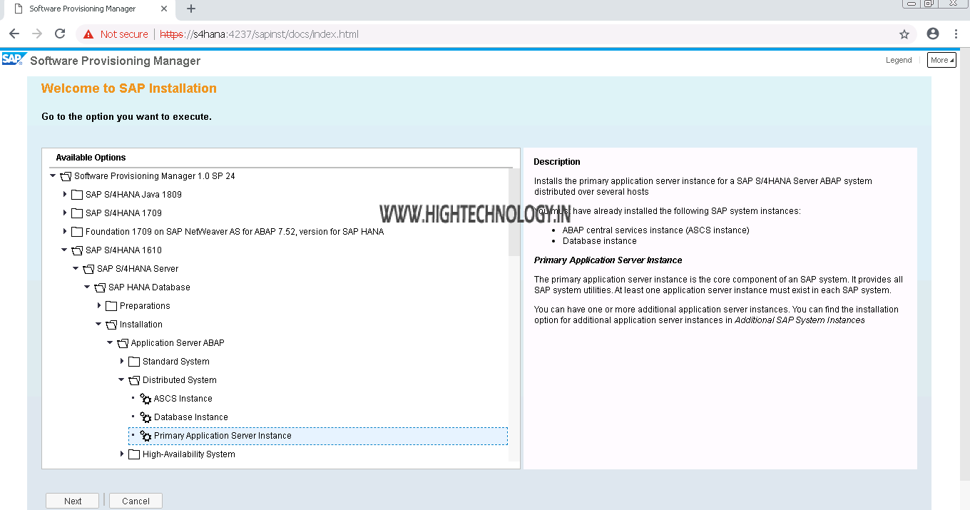
Task: Reload the page with the refresh icon
Action: click(x=60, y=34)
